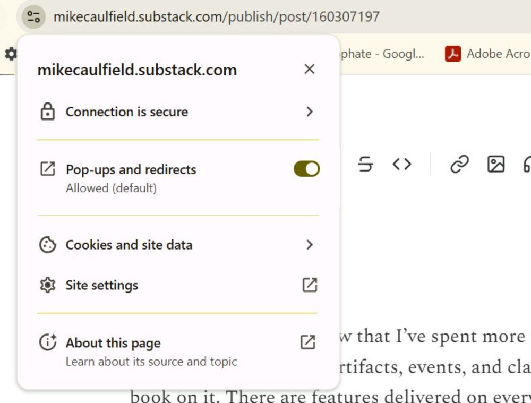Image resolution: width=531 pixels, height=403 pixels.
Task: Insert an image from editor toolbar
Action: (496, 164)
